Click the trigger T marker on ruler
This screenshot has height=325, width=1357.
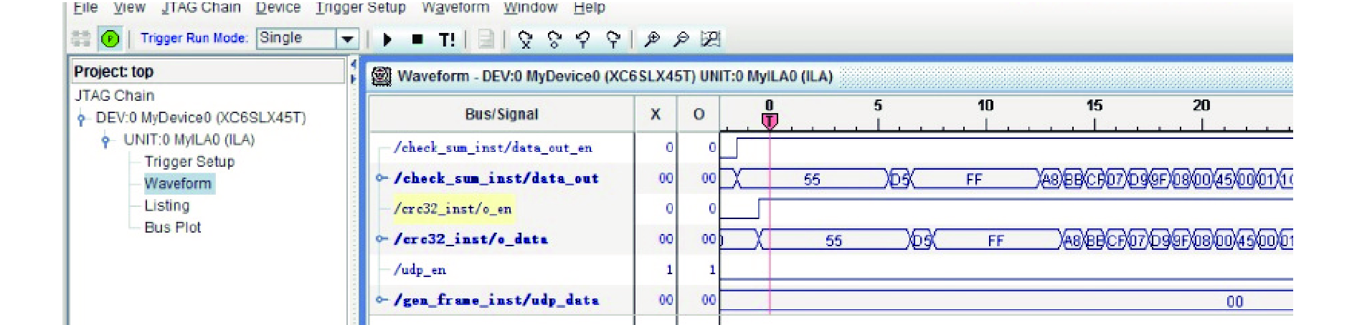point(769,121)
